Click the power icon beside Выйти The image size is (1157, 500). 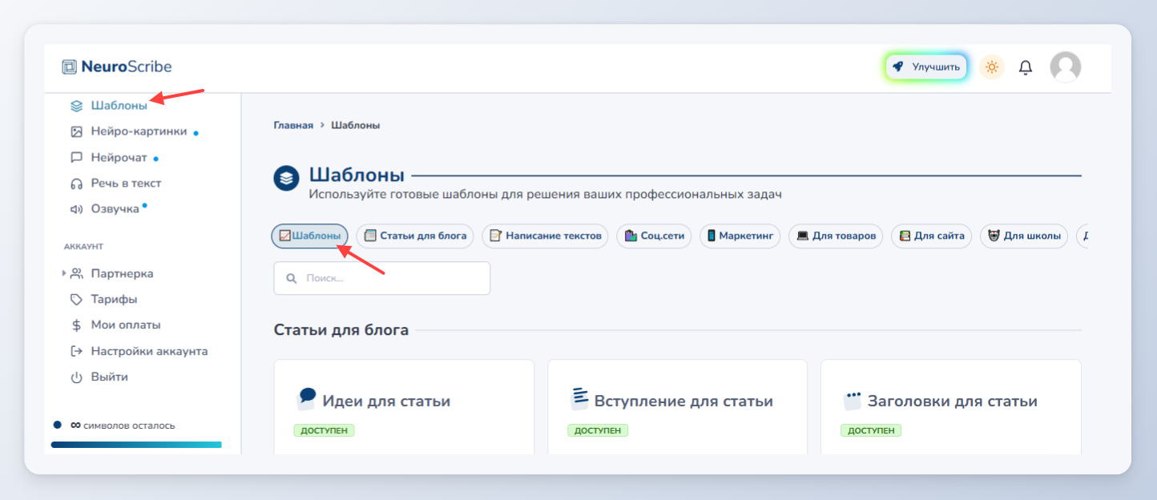pos(76,377)
